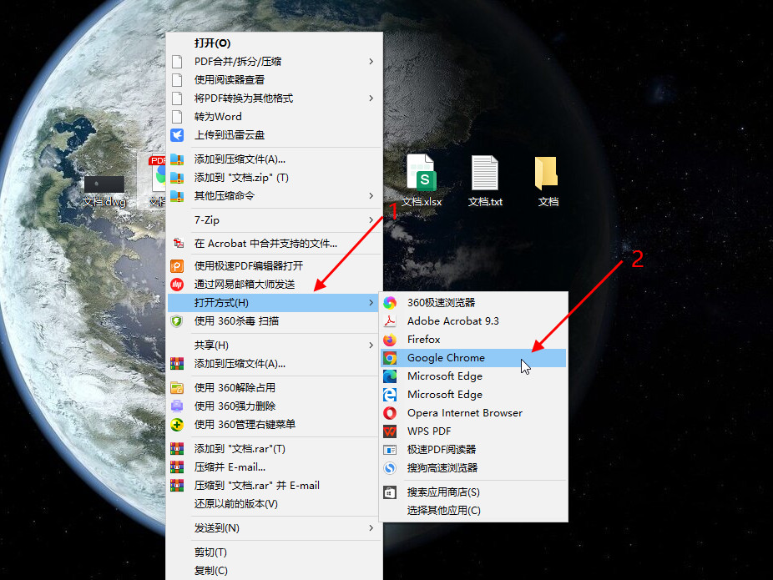The width and height of the screenshot is (773, 580).
Task: Click 选择其他应用(C) option
Action: pyautogui.click(x=443, y=511)
